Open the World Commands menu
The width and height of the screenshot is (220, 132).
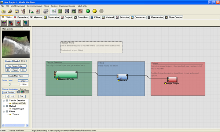18,6
